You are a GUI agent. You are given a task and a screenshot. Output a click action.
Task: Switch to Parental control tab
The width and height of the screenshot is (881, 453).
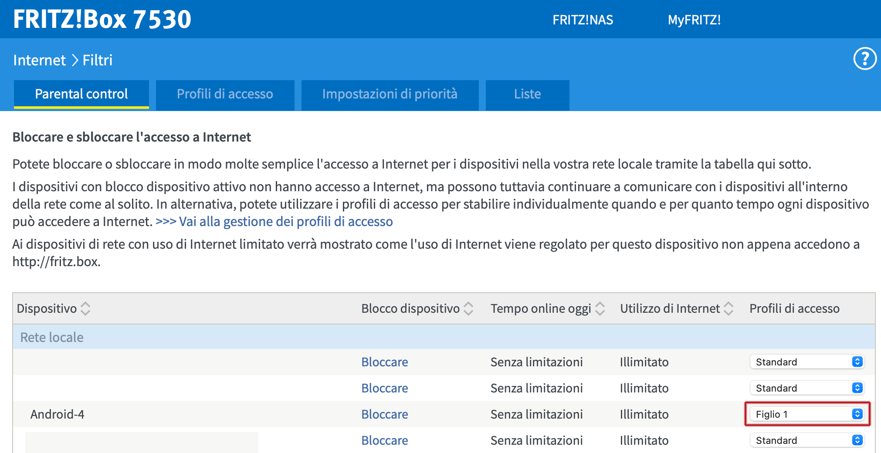81,94
